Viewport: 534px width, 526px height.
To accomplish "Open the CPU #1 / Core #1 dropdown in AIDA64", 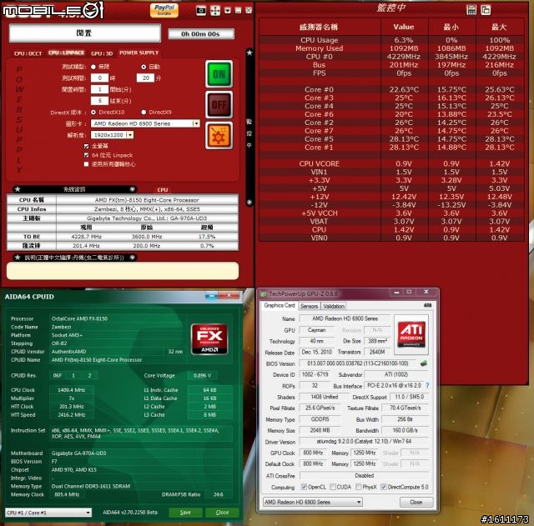I will (x=48, y=513).
